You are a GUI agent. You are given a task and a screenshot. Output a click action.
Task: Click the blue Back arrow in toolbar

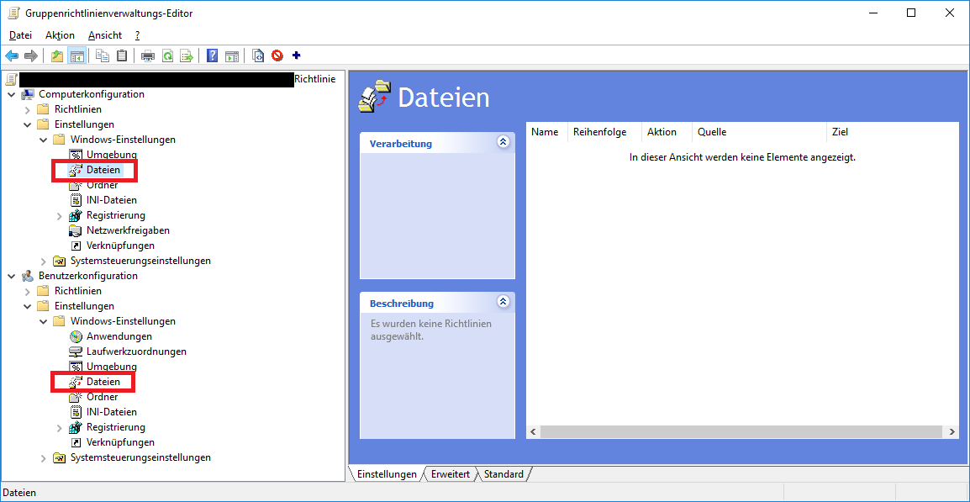12,56
